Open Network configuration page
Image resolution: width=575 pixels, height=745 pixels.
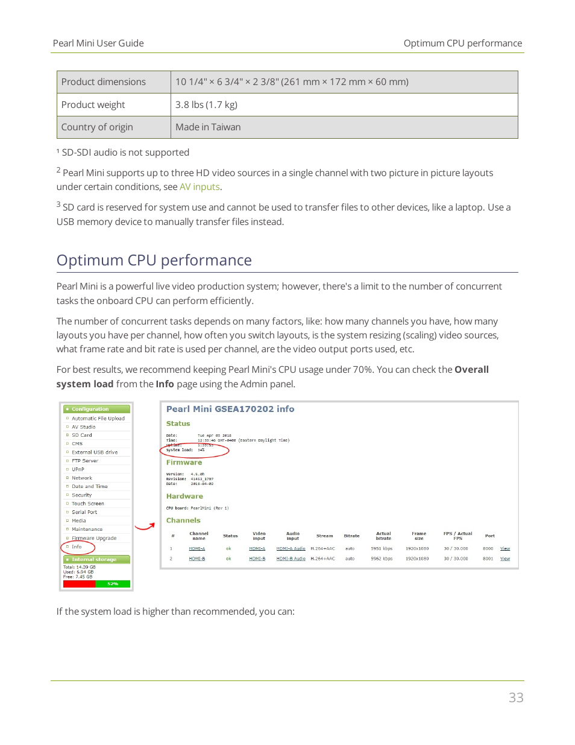[x=82, y=478]
